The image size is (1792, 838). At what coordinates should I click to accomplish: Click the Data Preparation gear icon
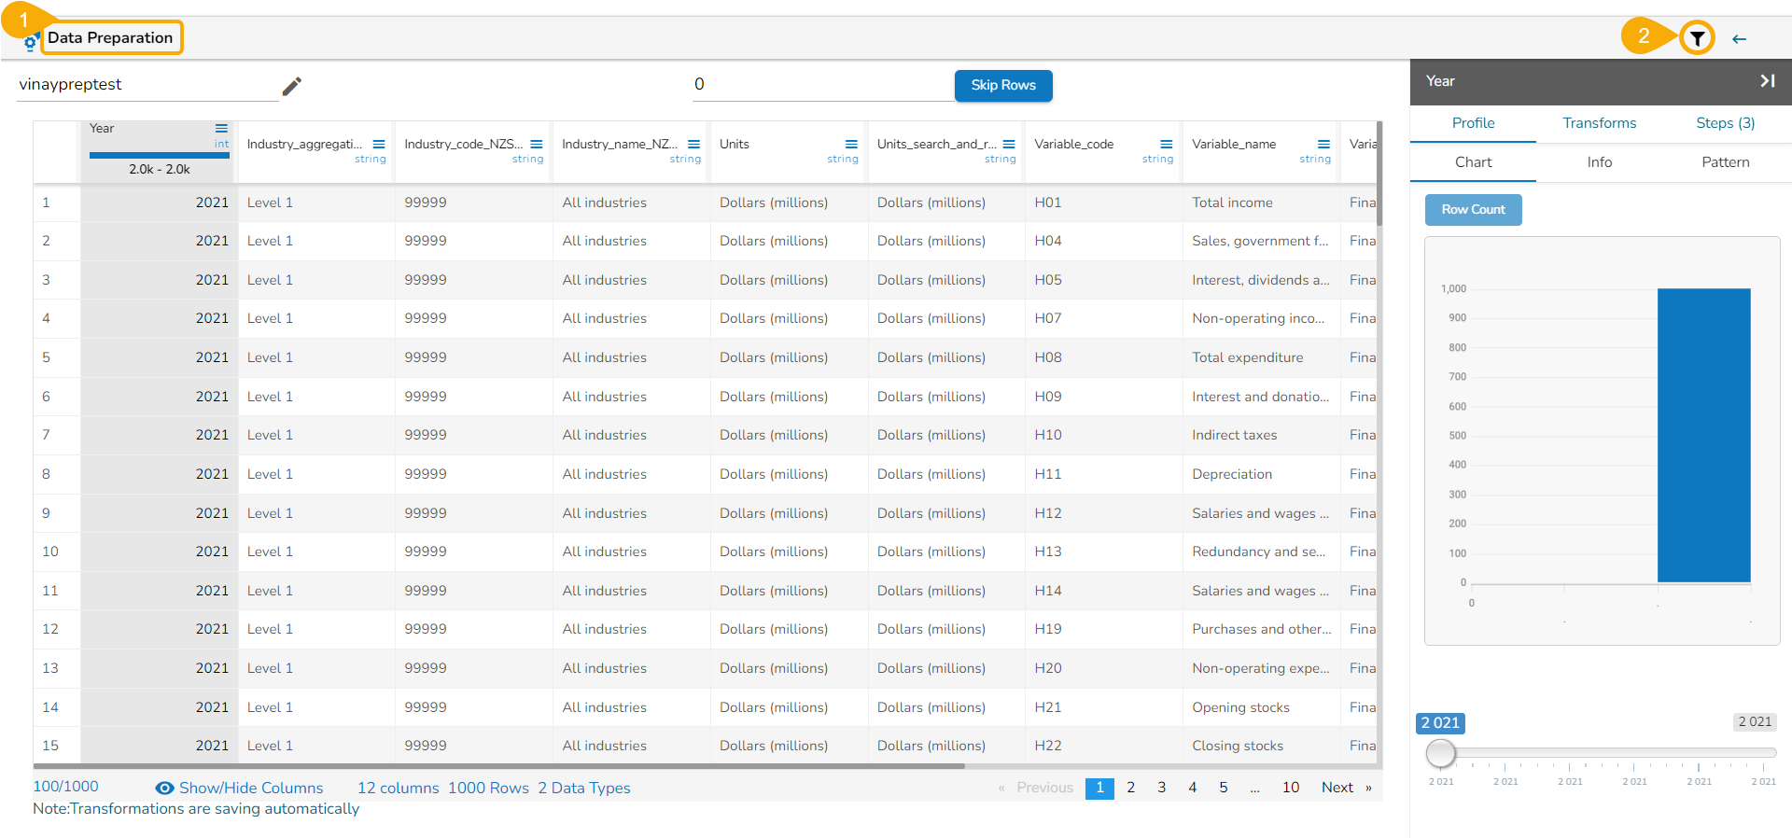pos(30,42)
